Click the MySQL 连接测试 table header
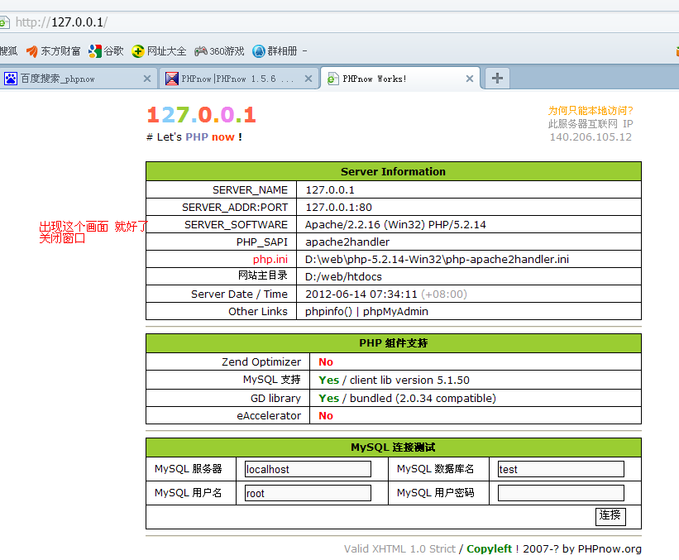Viewport: 679px width, 560px height. [x=393, y=448]
